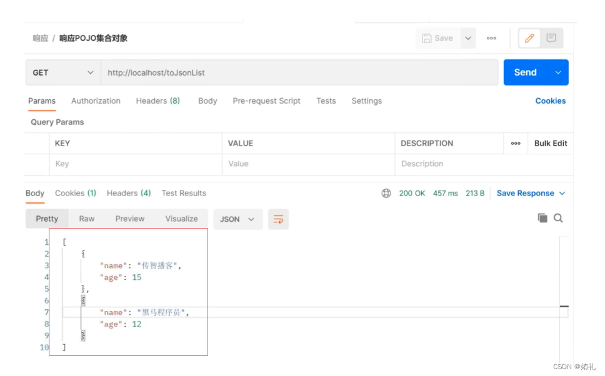
Task: Open the comments icon
Action: (x=551, y=38)
